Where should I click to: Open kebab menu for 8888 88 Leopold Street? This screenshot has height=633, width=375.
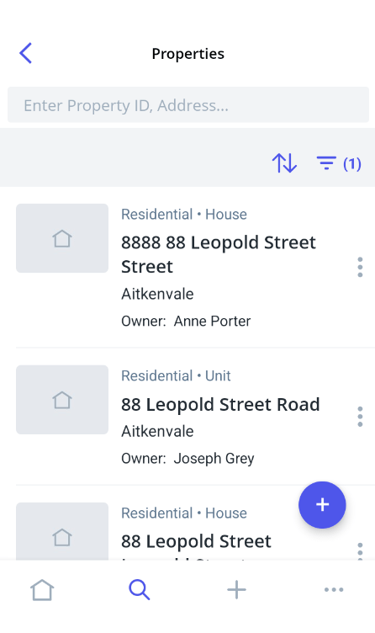pos(360,267)
